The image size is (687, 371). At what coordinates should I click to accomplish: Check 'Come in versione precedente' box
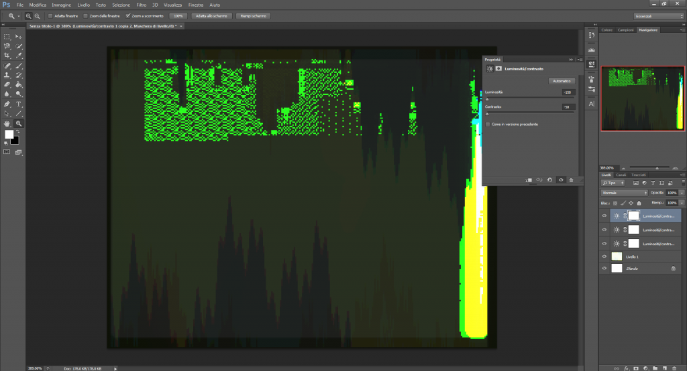pos(487,124)
